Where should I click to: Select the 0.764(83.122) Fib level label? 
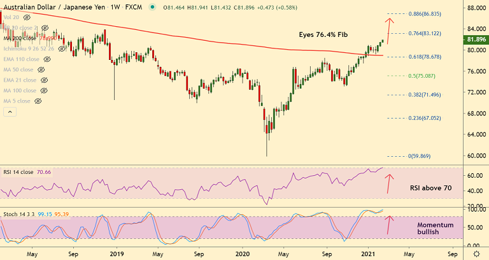point(425,33)
